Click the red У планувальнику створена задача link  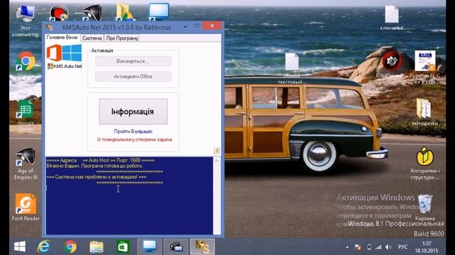click(134, 140)
